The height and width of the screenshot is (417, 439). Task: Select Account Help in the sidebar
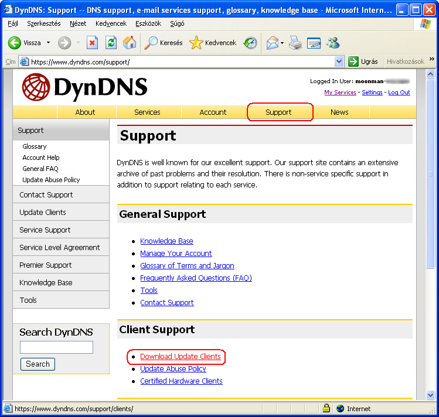pos(41,158)
